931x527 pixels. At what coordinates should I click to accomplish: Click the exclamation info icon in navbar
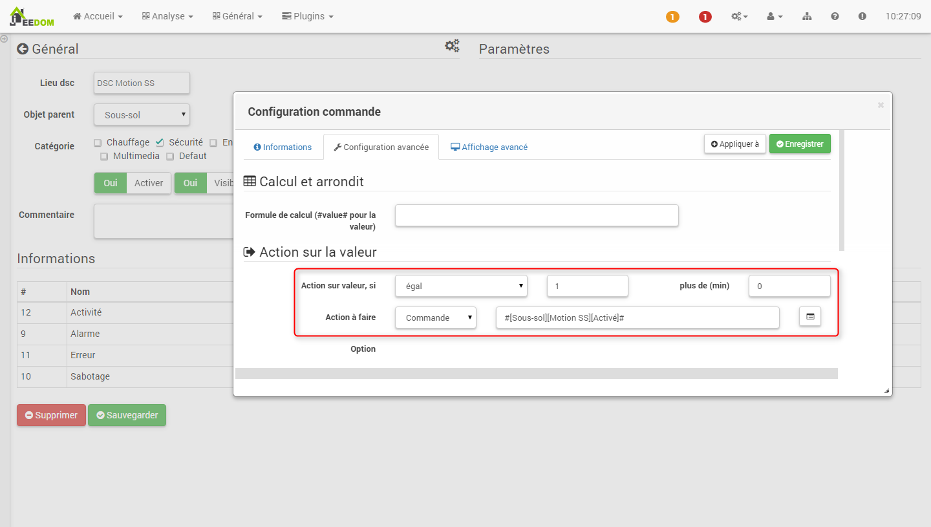(x=862, y=16)
